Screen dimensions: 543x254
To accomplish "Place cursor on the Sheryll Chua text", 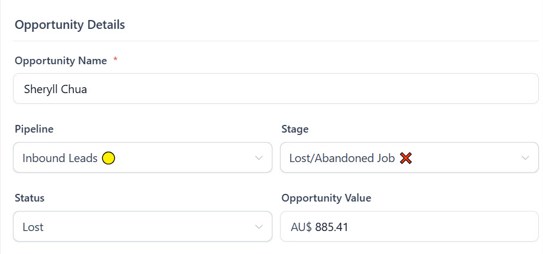I will pyautogui.click(x=56, y=89).
